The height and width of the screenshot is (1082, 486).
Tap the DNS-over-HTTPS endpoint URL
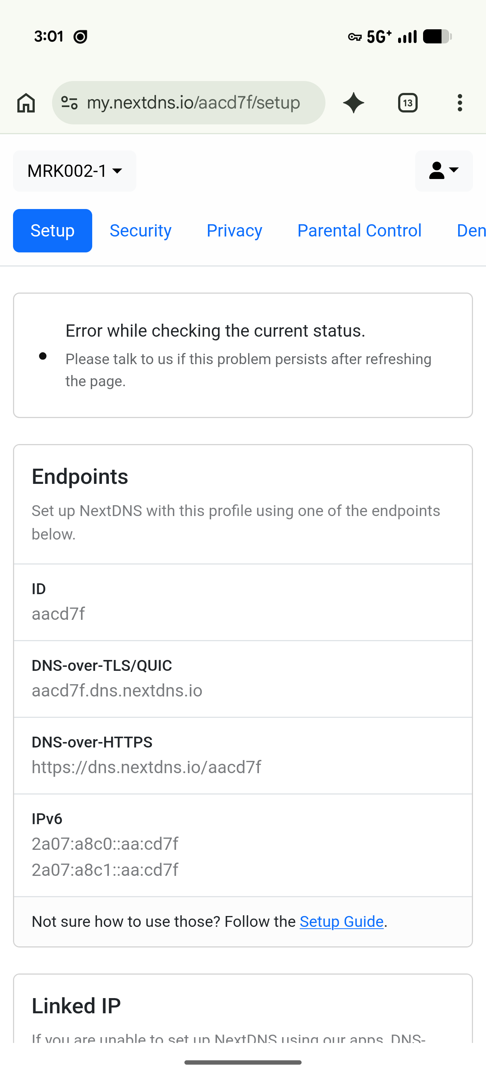(x=146, y=767)
